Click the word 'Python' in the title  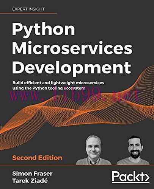(44, 30)
